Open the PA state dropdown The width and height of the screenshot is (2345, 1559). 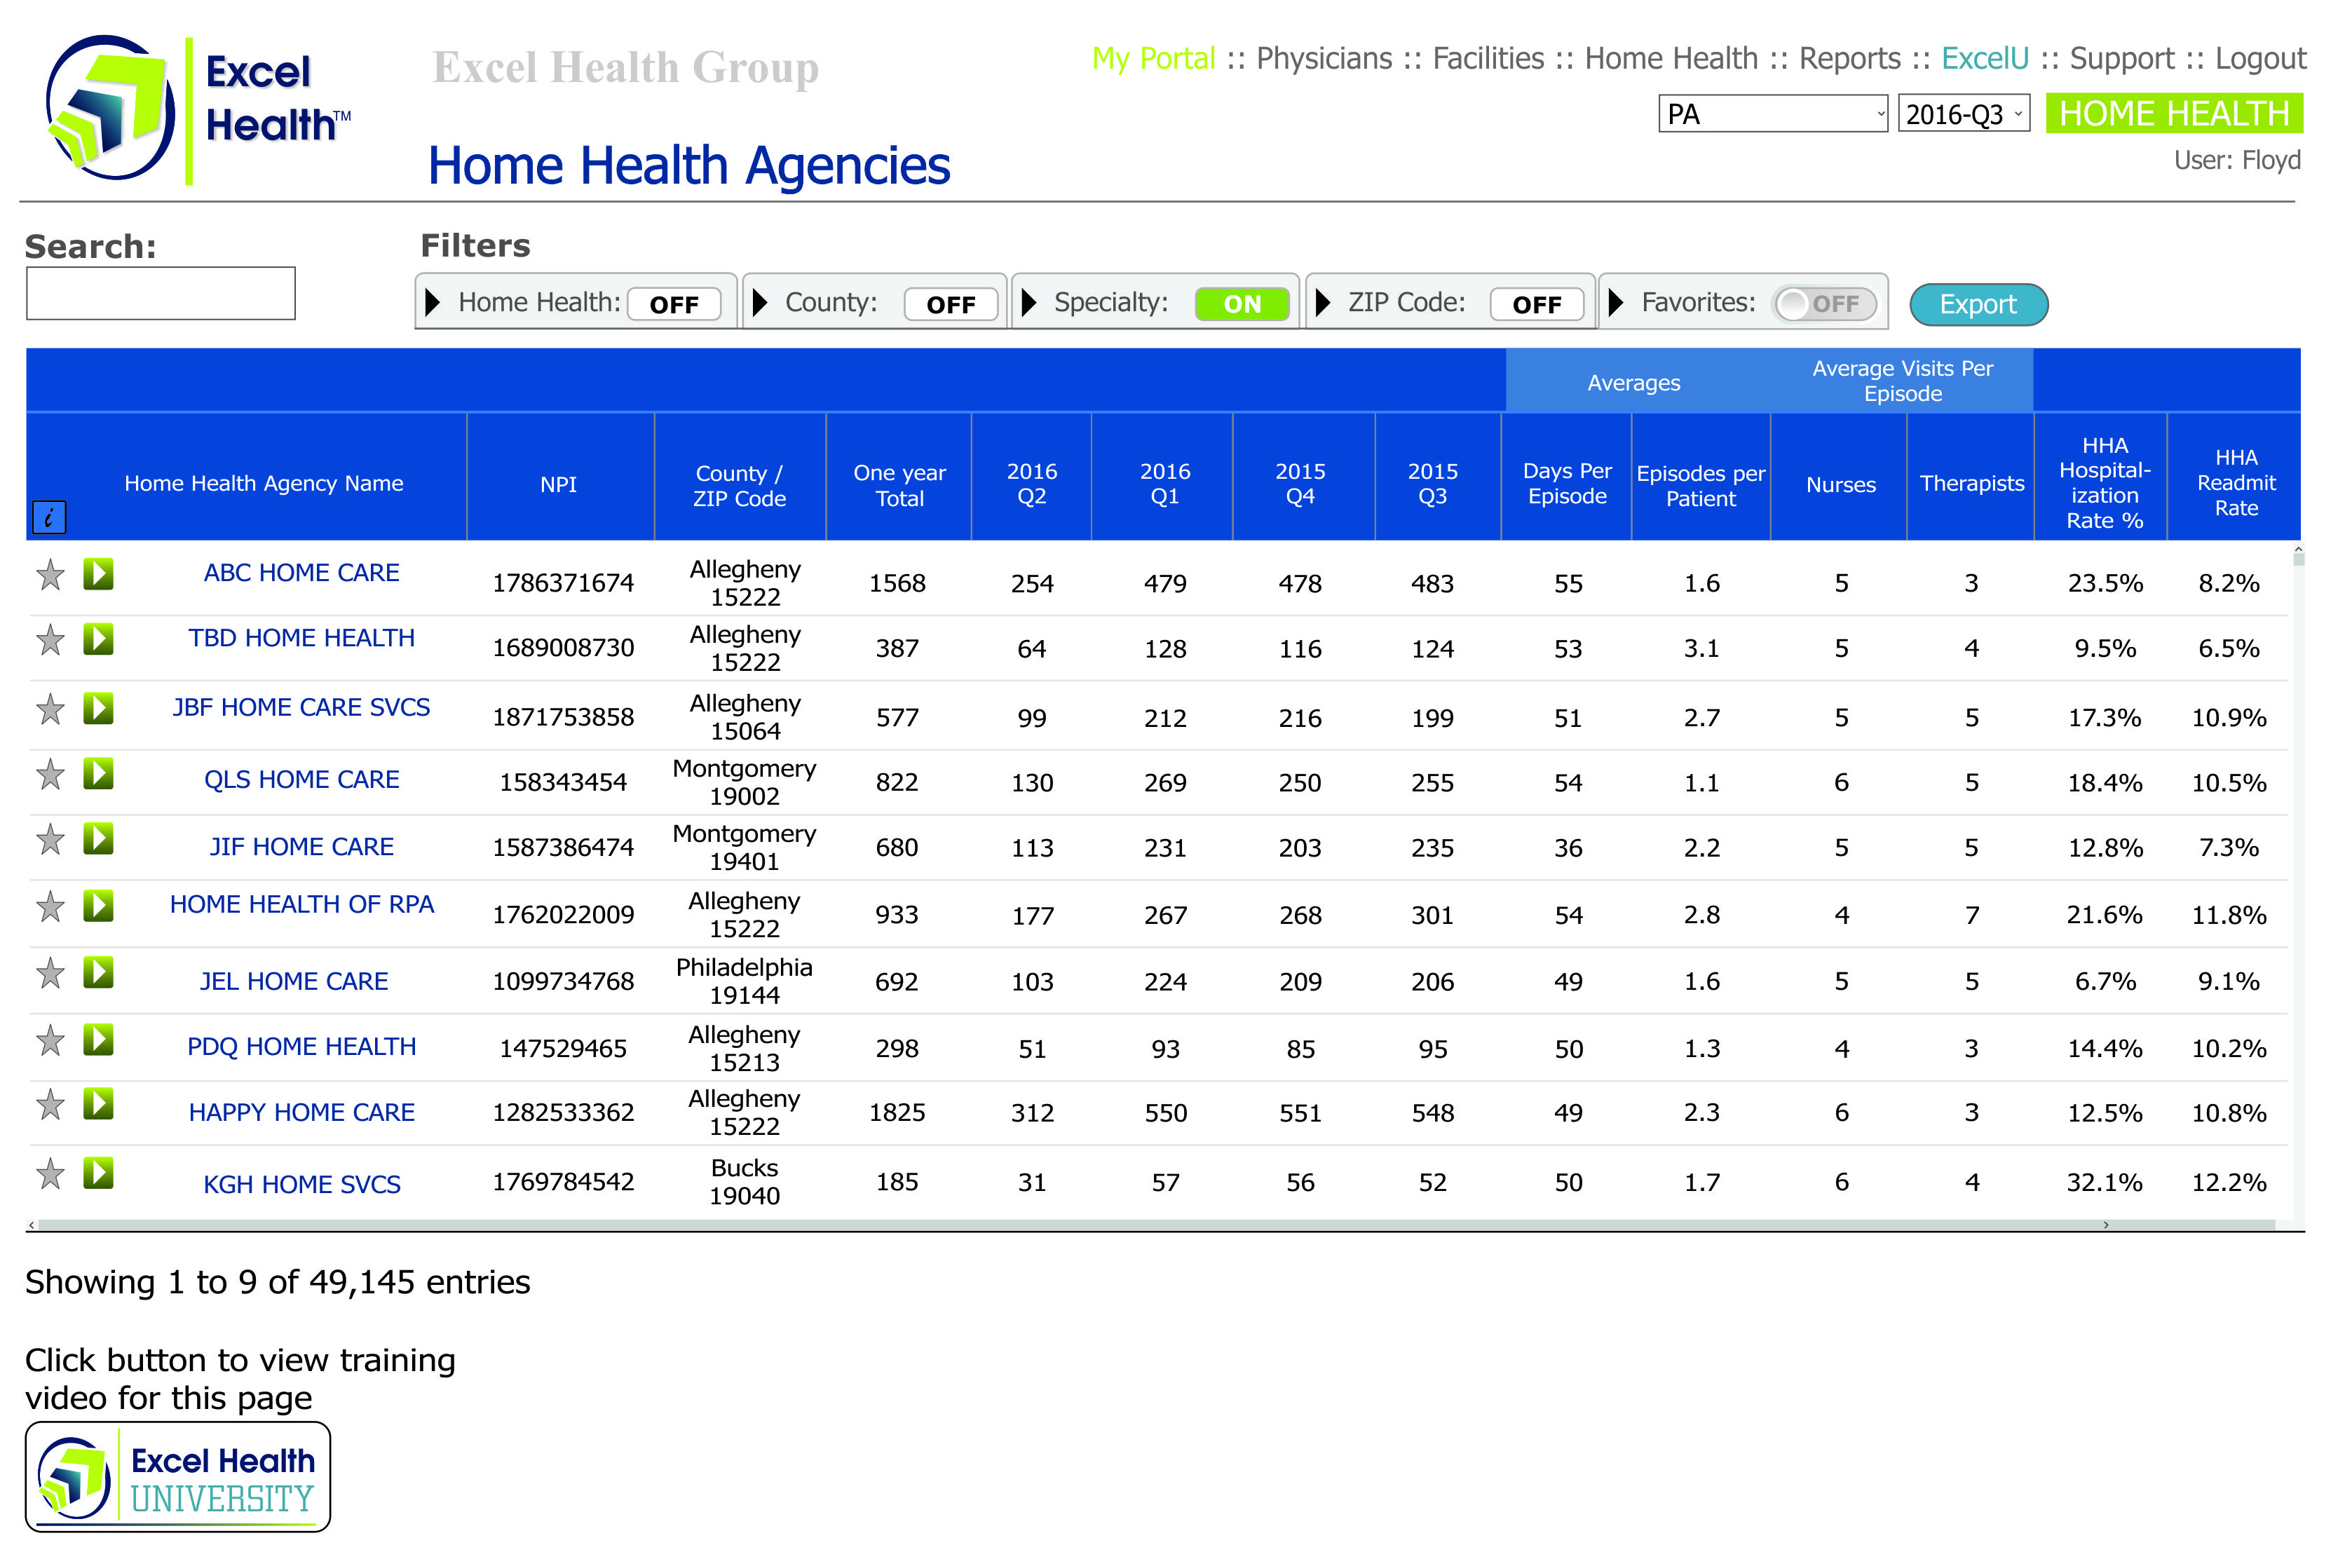[1772, 114]
